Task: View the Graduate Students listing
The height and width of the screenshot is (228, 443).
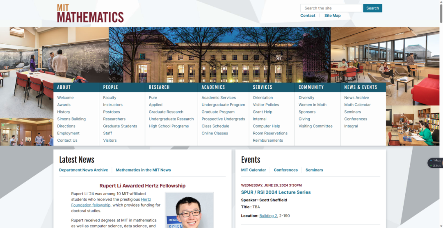Action: tap(120, 126)
